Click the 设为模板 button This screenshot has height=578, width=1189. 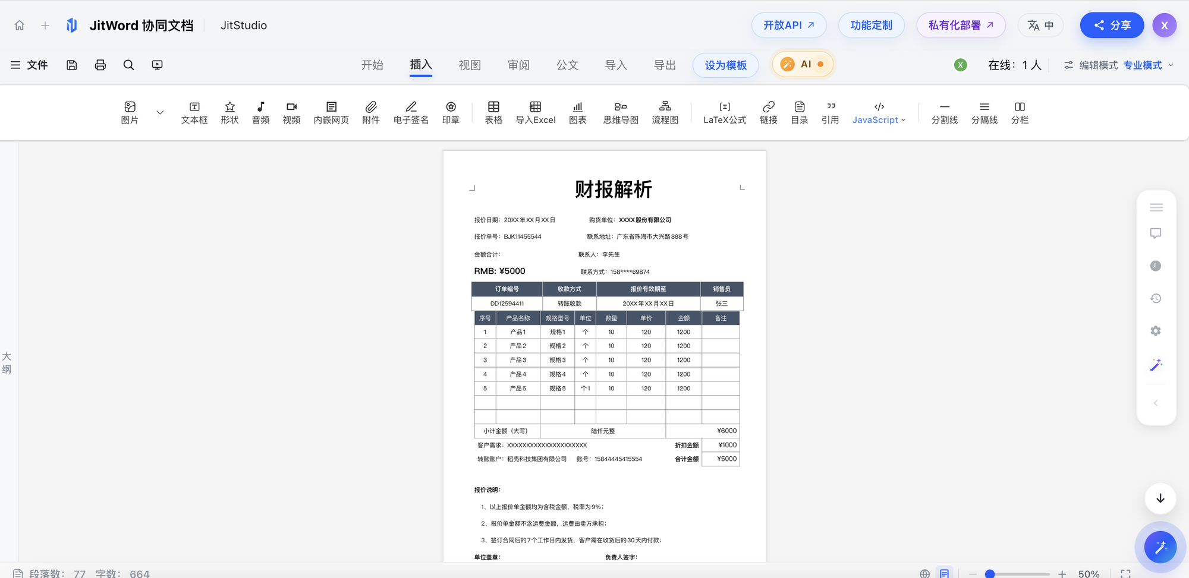tap(726, 65)
